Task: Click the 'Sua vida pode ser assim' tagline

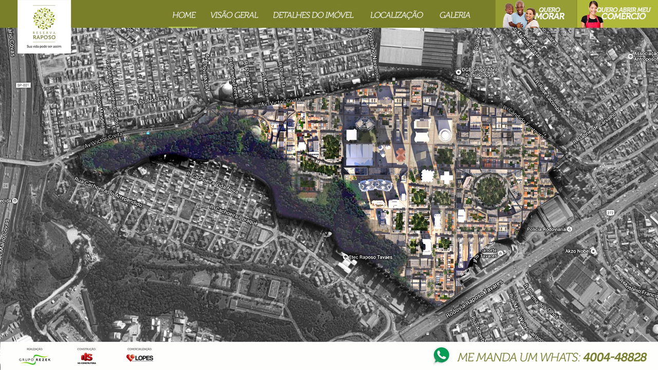Action: [44, 46]
